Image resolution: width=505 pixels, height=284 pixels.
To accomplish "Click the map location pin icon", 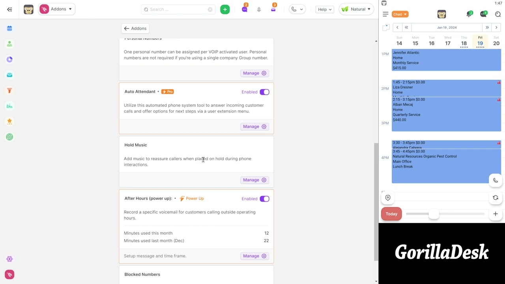I will [x=388, y=198].
